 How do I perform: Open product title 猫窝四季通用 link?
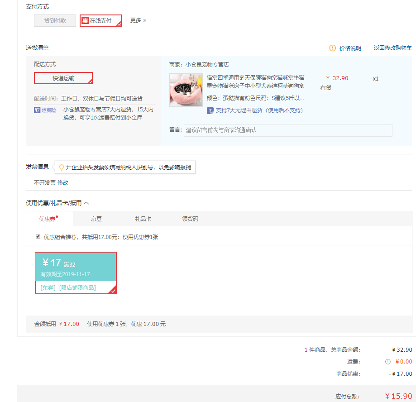pos(255,82)
